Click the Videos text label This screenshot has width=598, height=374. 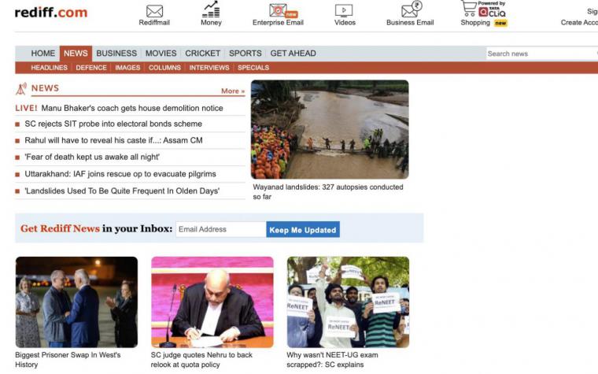point(345,23)
